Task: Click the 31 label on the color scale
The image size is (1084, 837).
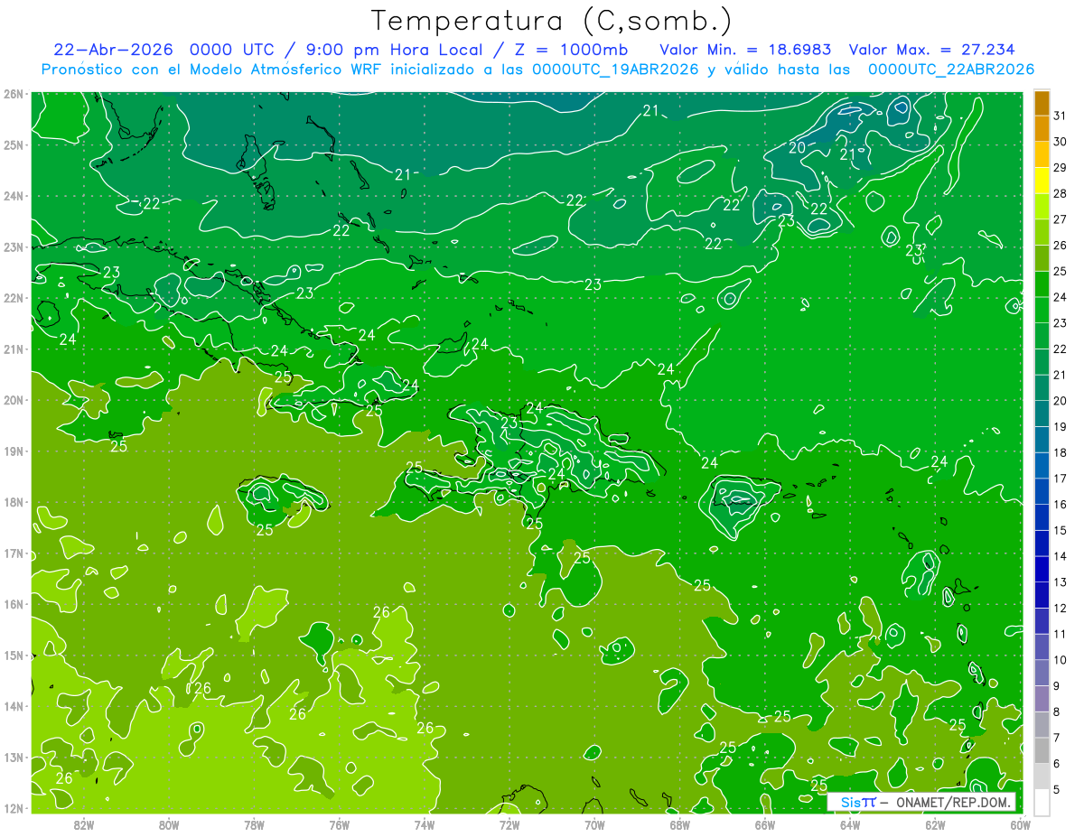Action: pyautogui.click(x=1061, y=116)
